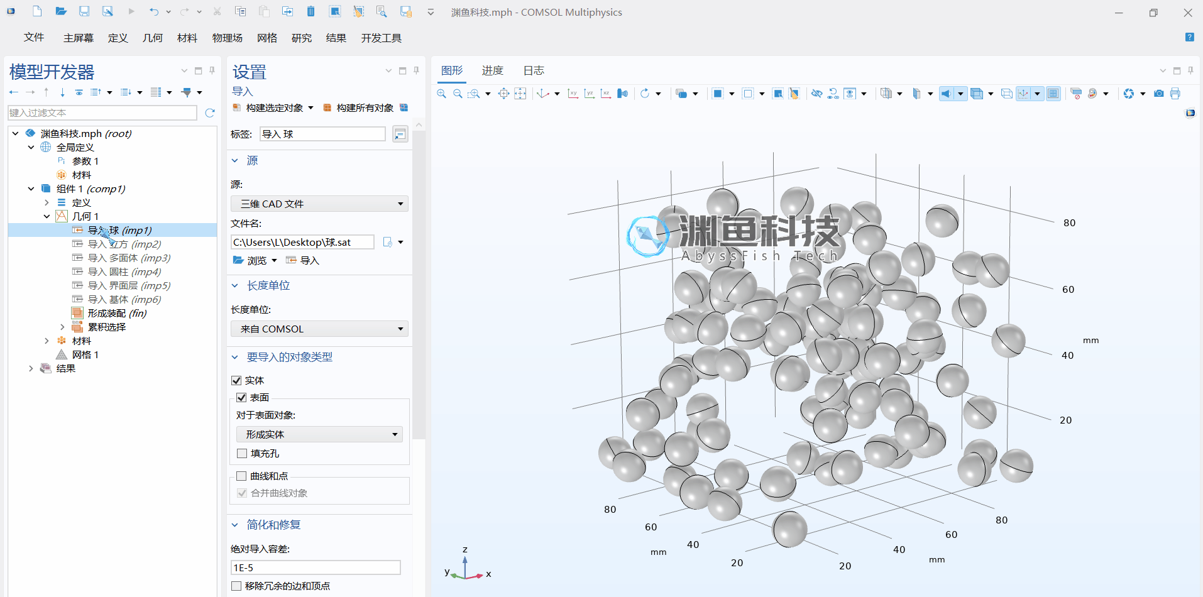Click the zoom out magnifier in graphics toolbar

pyautogui.click(x=458, y=94)
